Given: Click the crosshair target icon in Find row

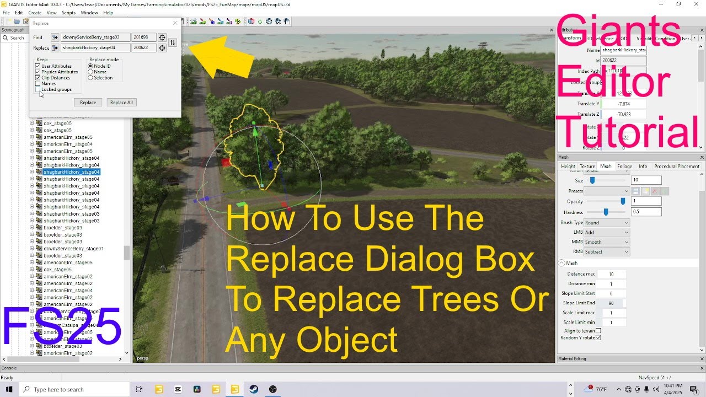Looking at the screenshot, I should [x=162, y=37].
